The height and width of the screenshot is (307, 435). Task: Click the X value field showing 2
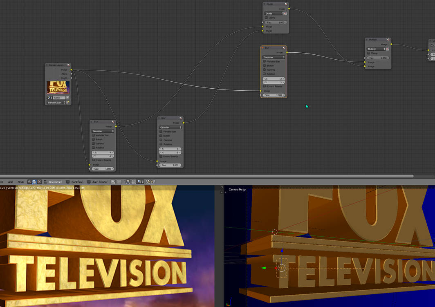coord(274,79)
